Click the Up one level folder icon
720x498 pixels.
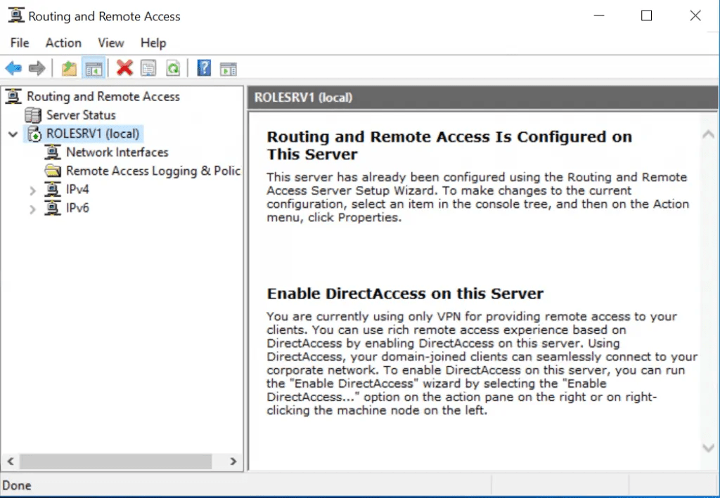(x=68, y=67)
